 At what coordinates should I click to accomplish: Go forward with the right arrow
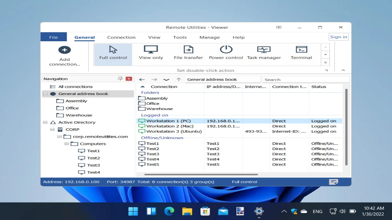(x=154, y=79)
